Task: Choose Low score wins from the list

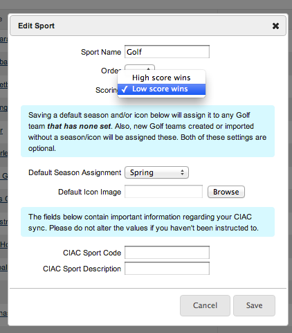Action: point(161,89)
